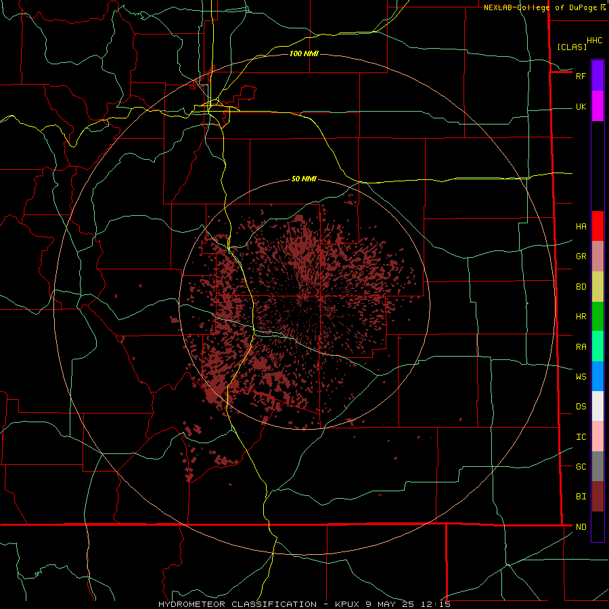This screenshot has width=609, height=609.
Task: Click the GC legend label
Action: 581,466
